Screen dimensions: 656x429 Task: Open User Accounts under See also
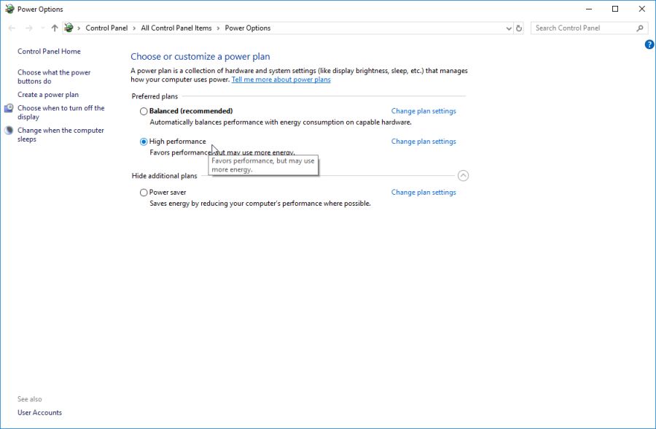tap(40, 413)
